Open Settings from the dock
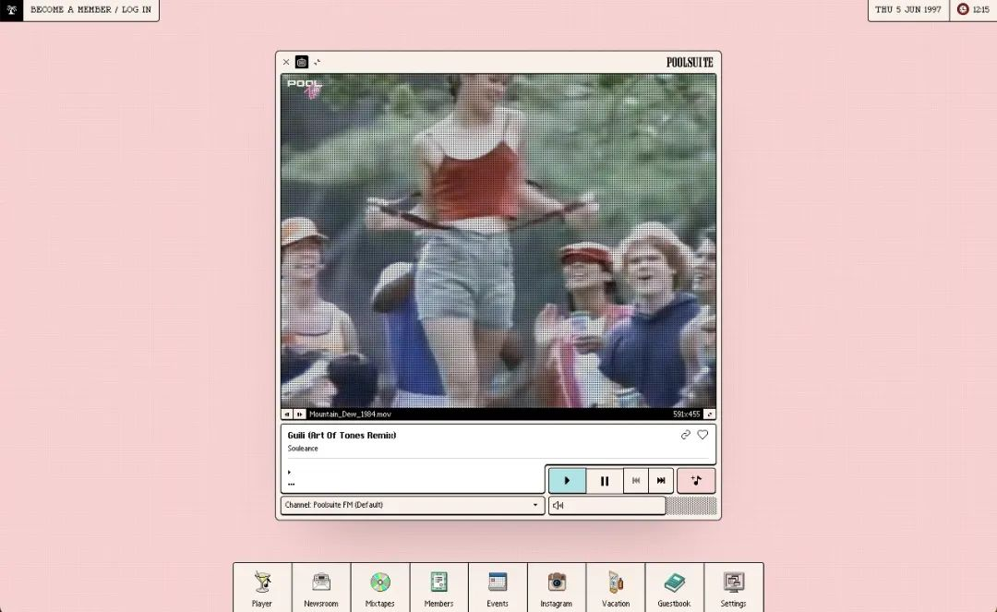 pyautogui.click(x=733, y=588)
